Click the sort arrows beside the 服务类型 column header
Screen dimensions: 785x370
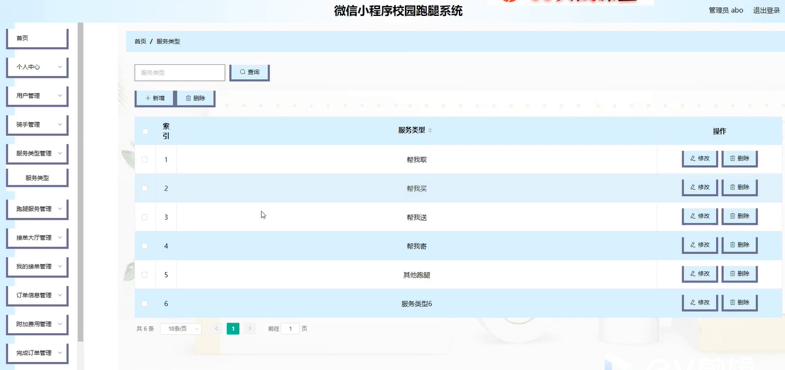tap(430, 130)
